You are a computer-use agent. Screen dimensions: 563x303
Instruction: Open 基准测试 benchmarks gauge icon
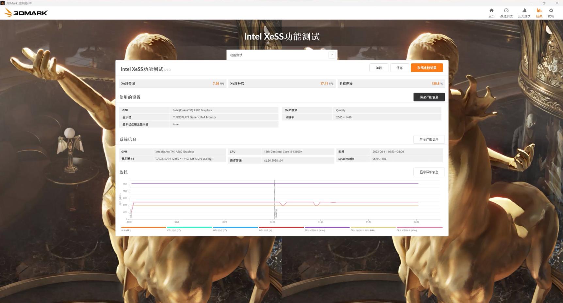click(506, 13)
